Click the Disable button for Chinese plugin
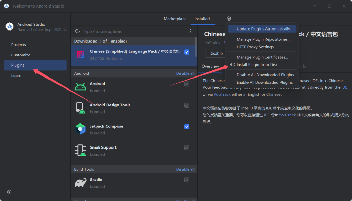Viewport: 352px width, 201px height. coord(216,53)
